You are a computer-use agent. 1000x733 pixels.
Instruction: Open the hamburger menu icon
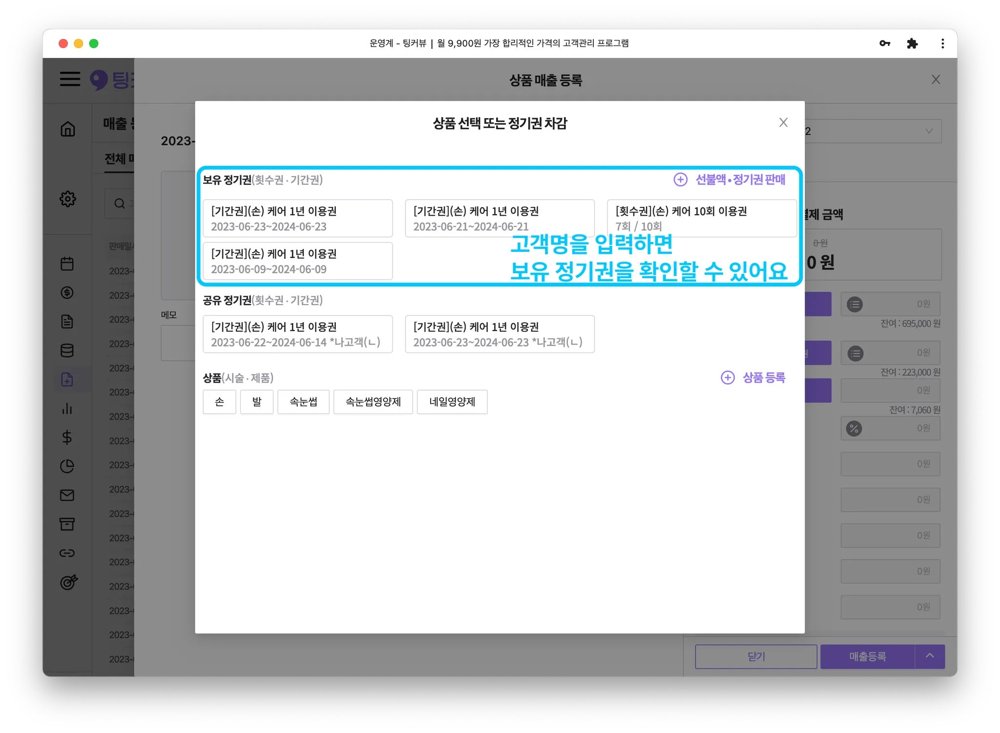[x=70, y=79]
